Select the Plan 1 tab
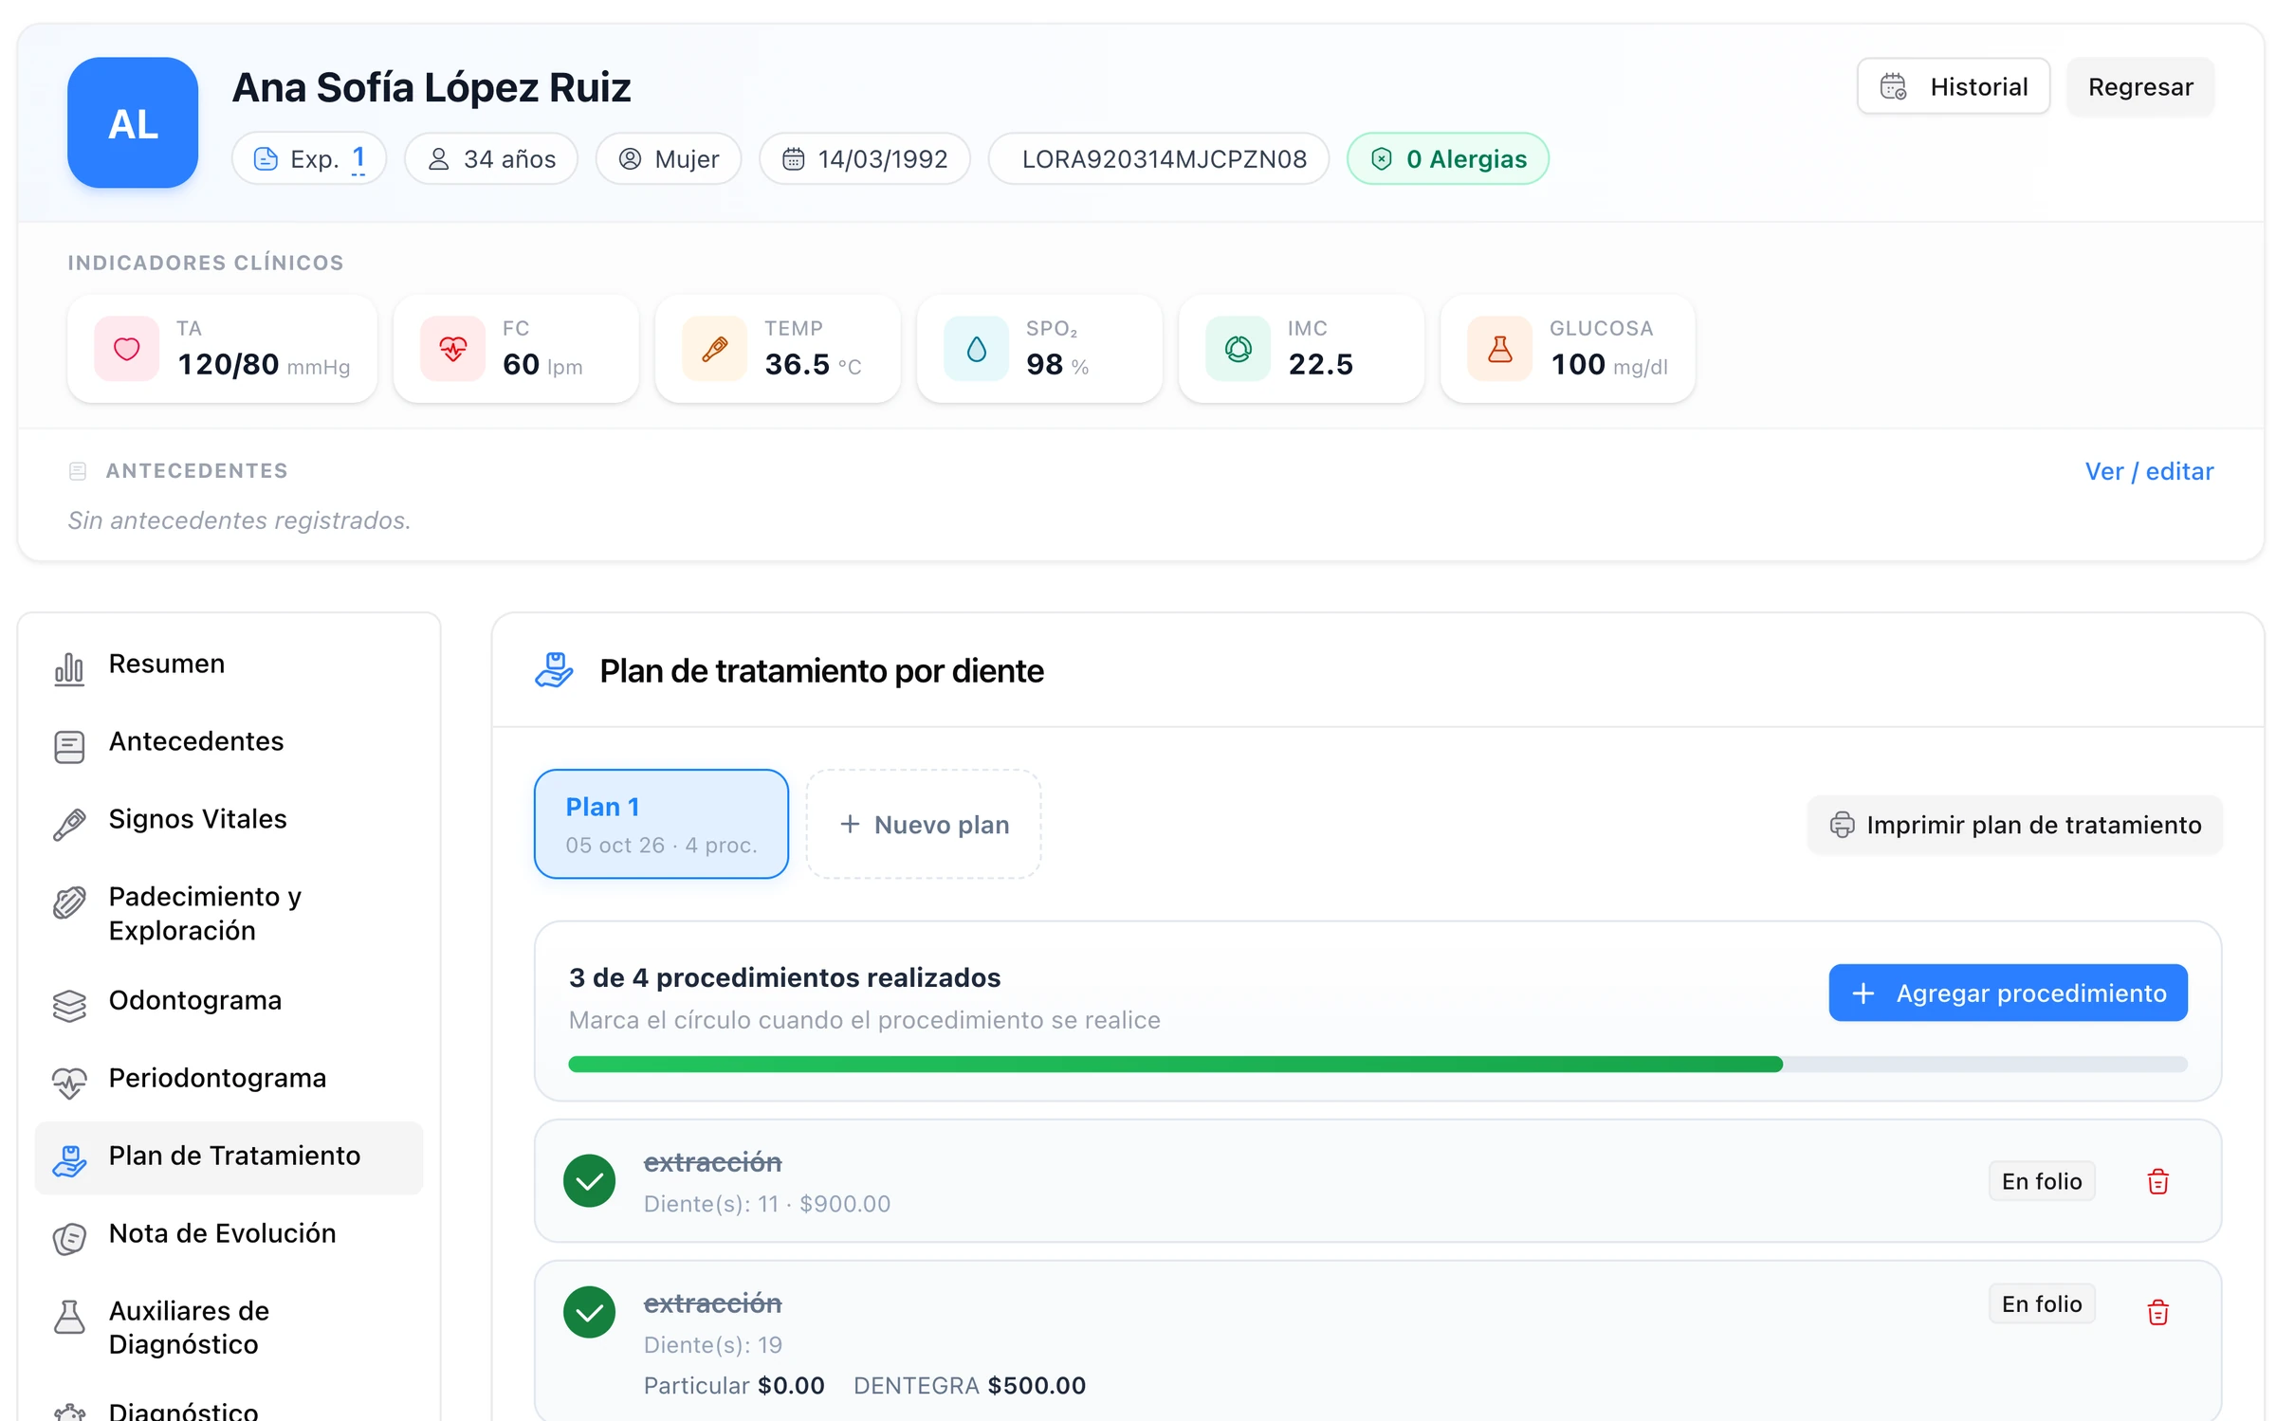The width and height of the screenshot is (2276, 1421). point(661,824)
